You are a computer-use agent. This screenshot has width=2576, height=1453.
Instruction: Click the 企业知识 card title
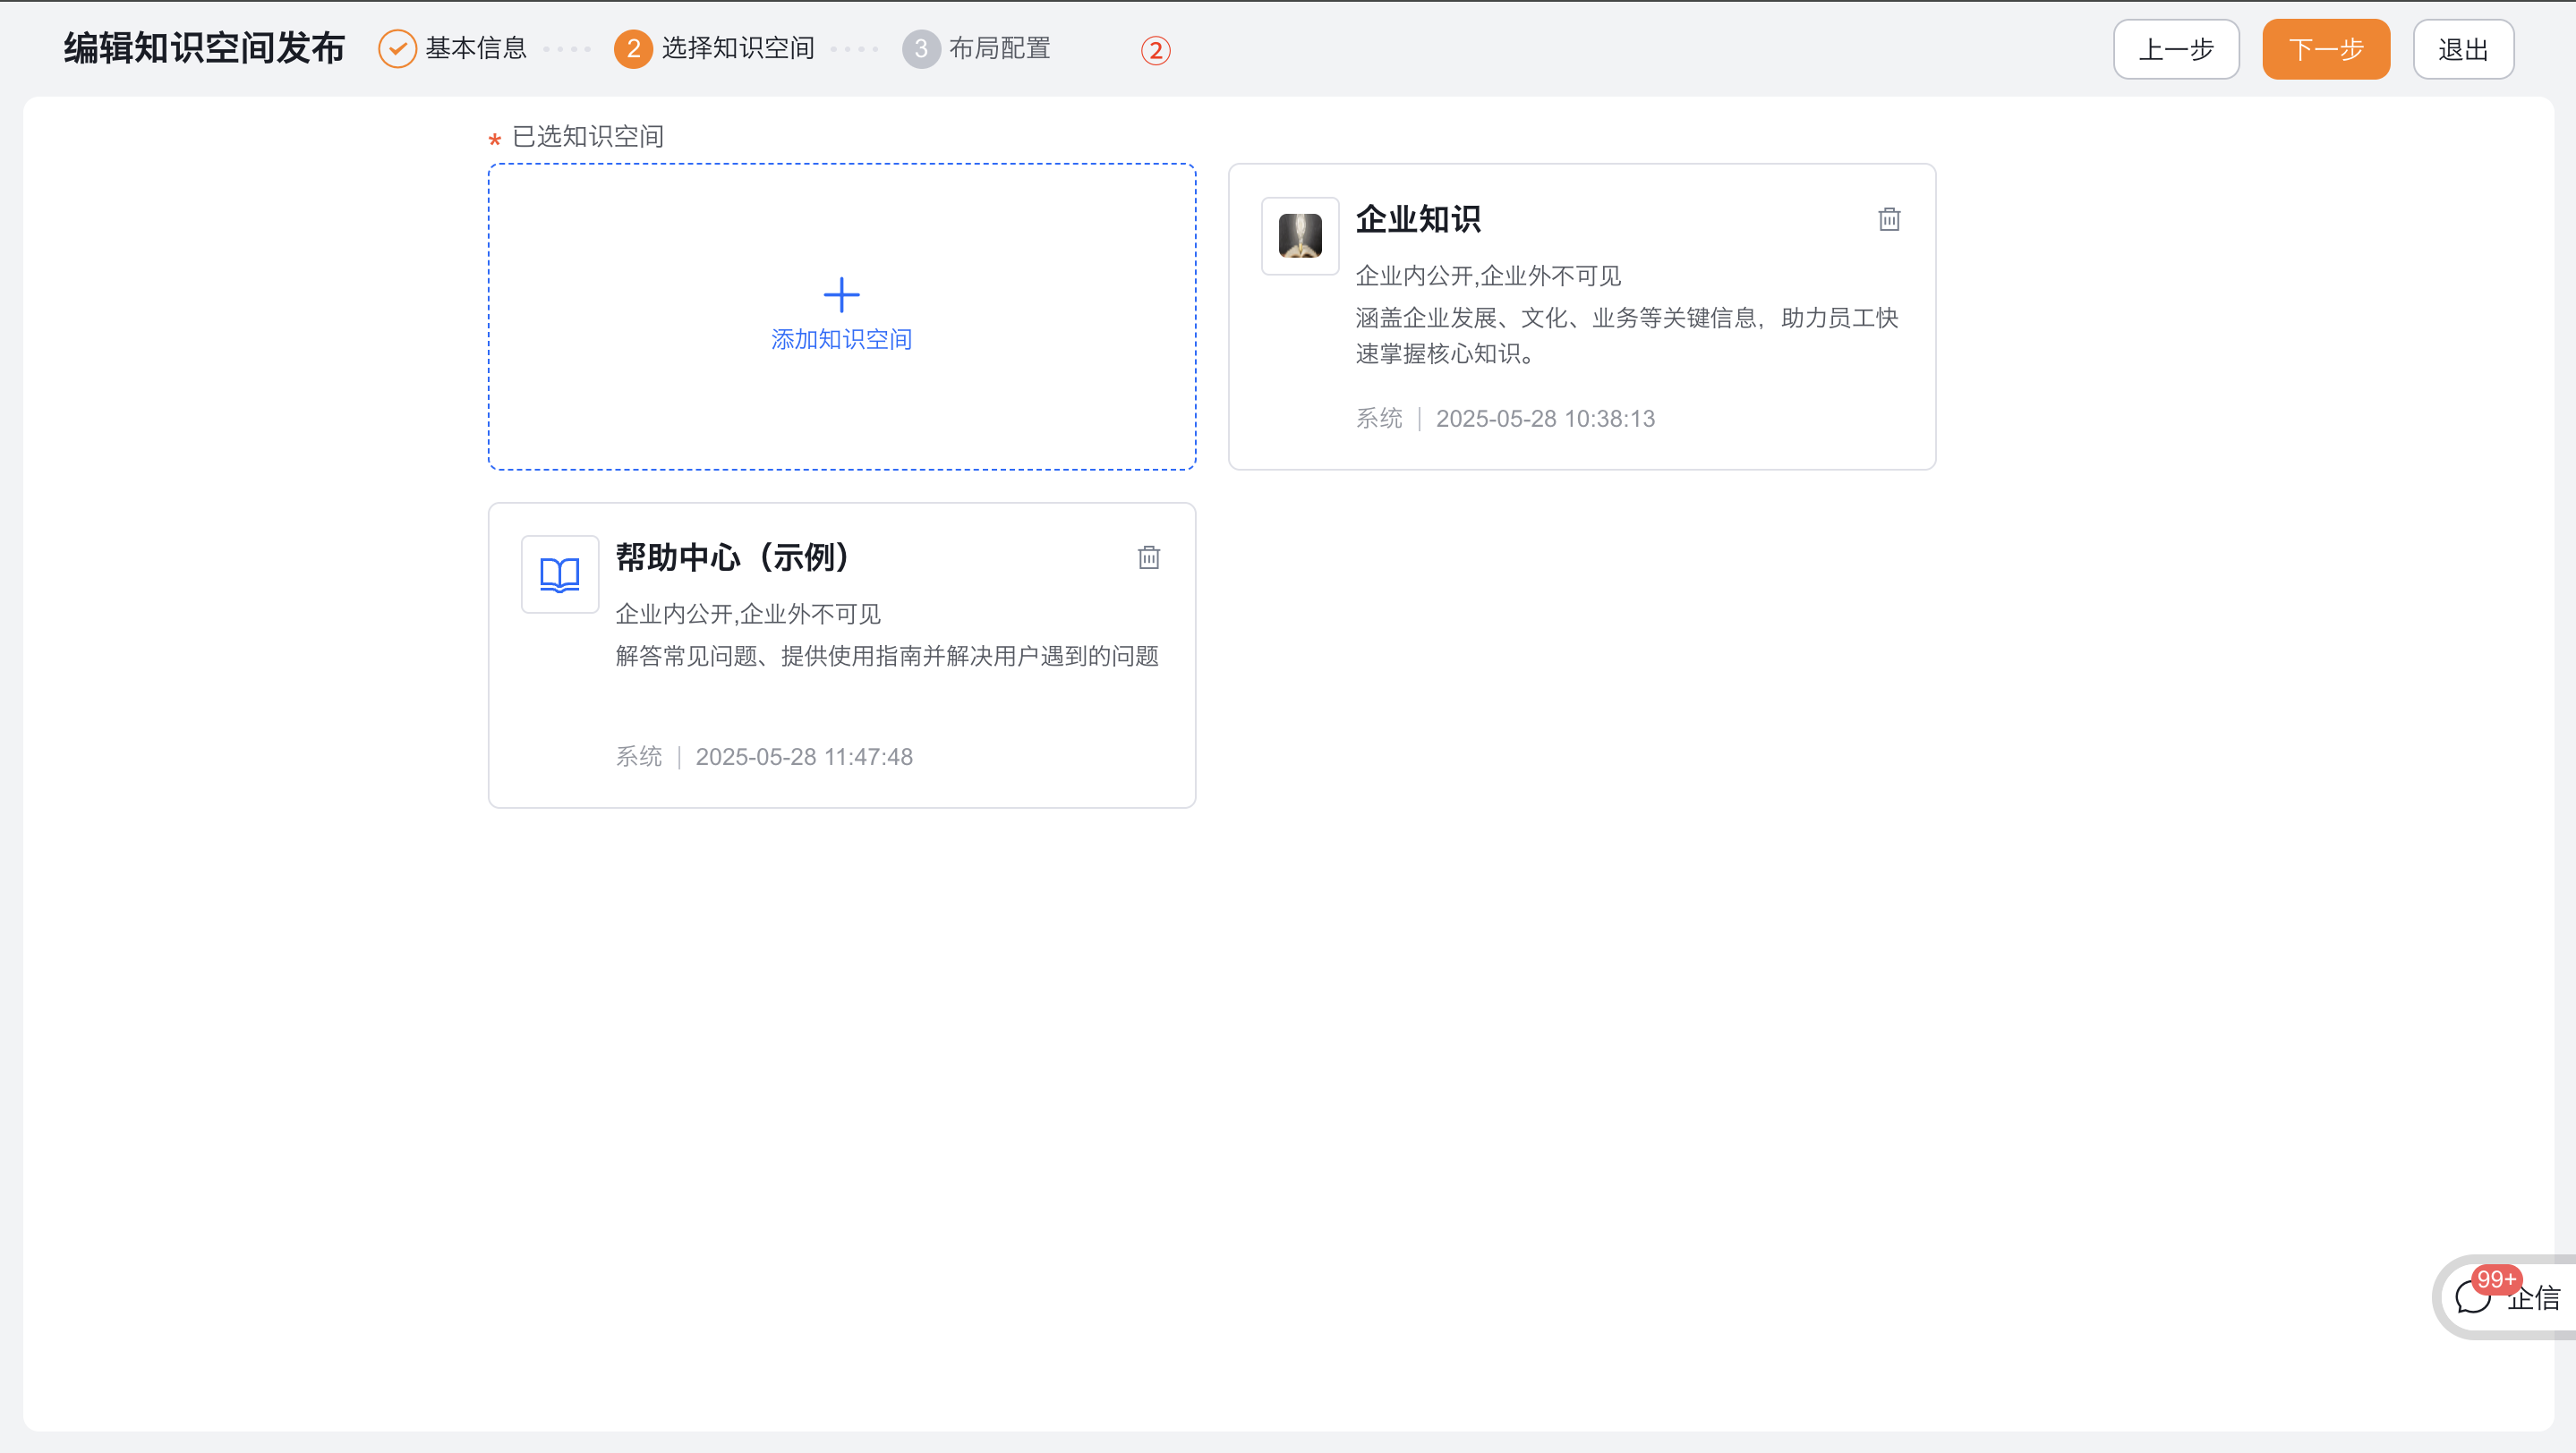(x=1419, y=220)
